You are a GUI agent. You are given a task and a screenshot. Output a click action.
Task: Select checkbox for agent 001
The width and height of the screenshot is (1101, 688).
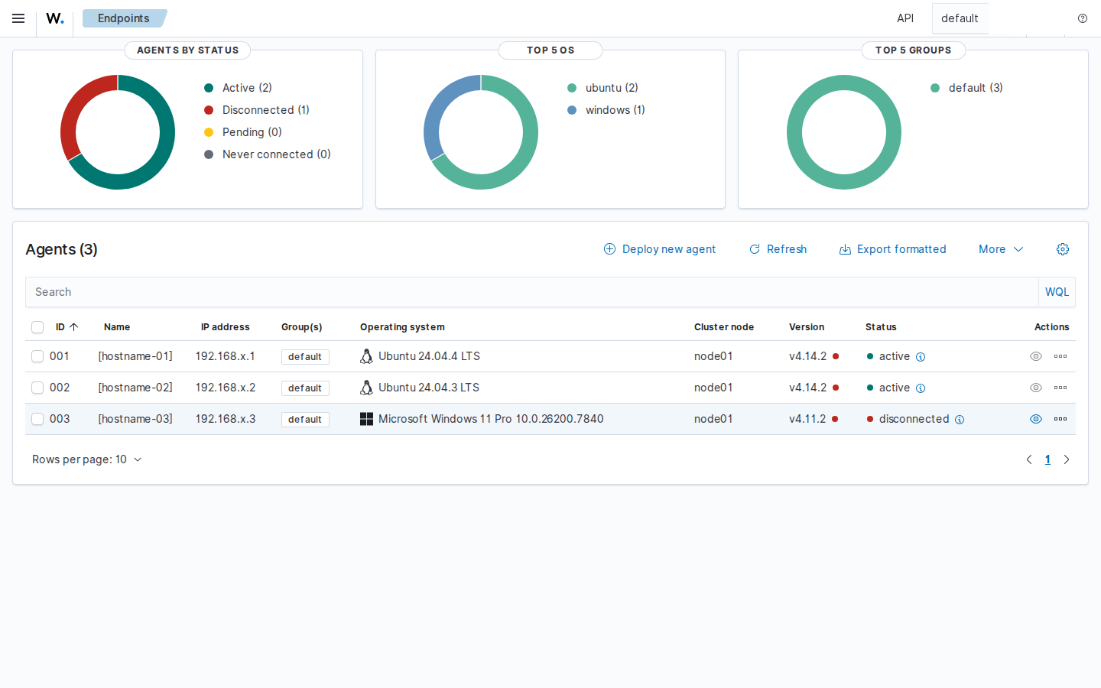coord(37,356)
